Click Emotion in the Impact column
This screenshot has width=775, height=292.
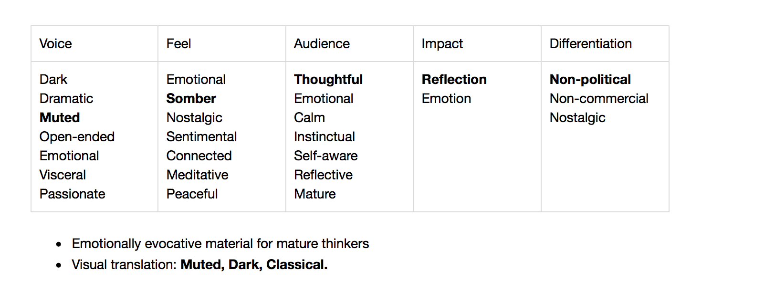click(x=446, y=98)
